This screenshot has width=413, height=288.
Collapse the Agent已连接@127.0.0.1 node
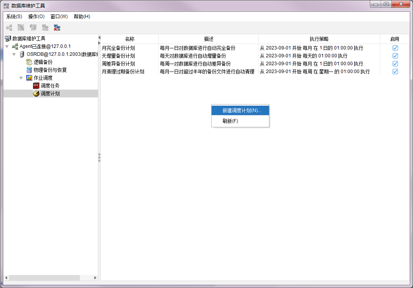coord(7,46)
